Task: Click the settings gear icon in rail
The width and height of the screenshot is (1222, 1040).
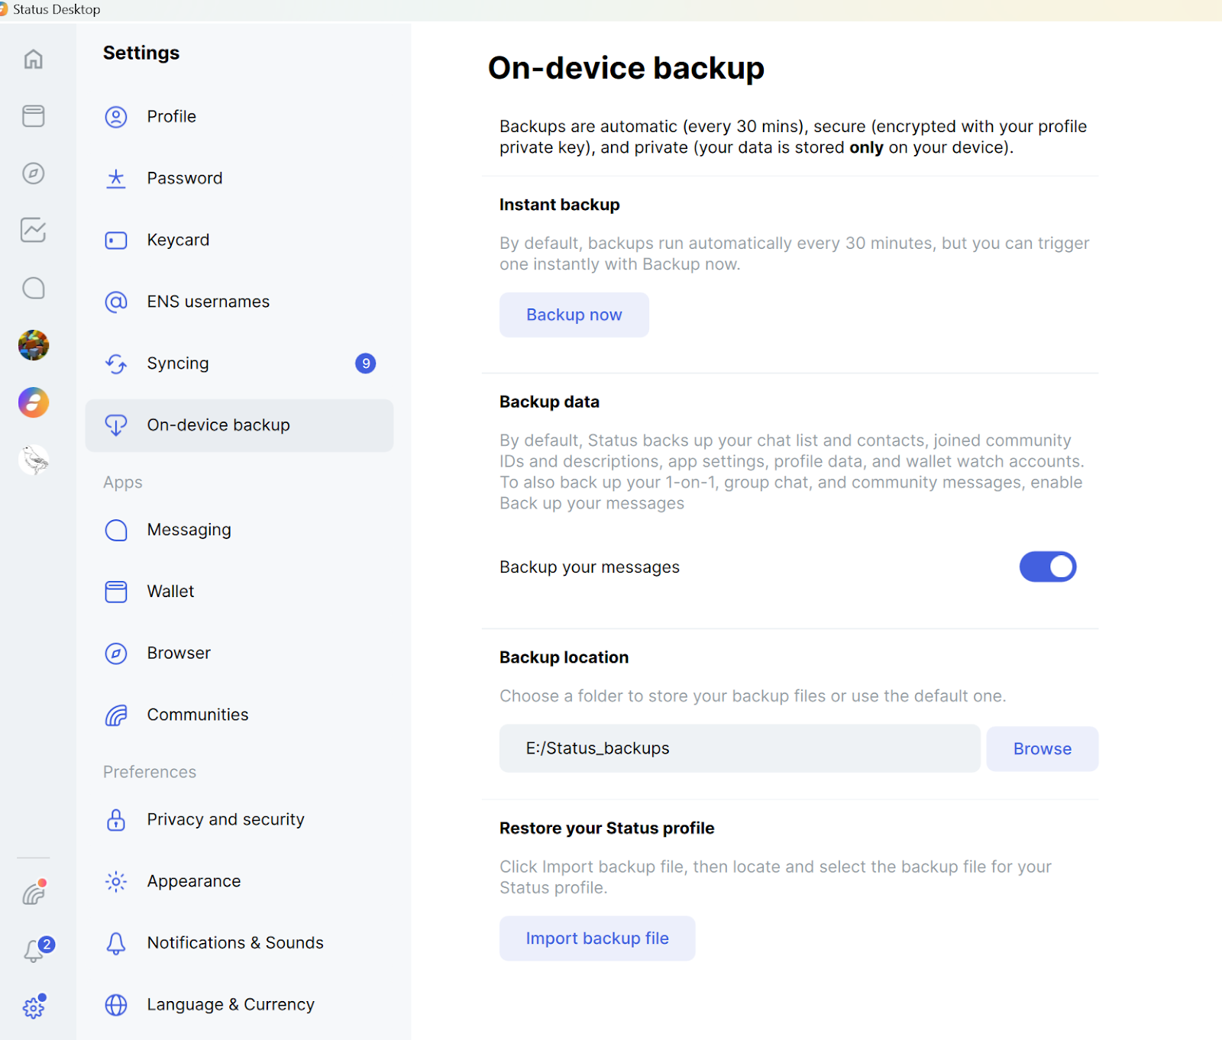Action: (33, 1008)
